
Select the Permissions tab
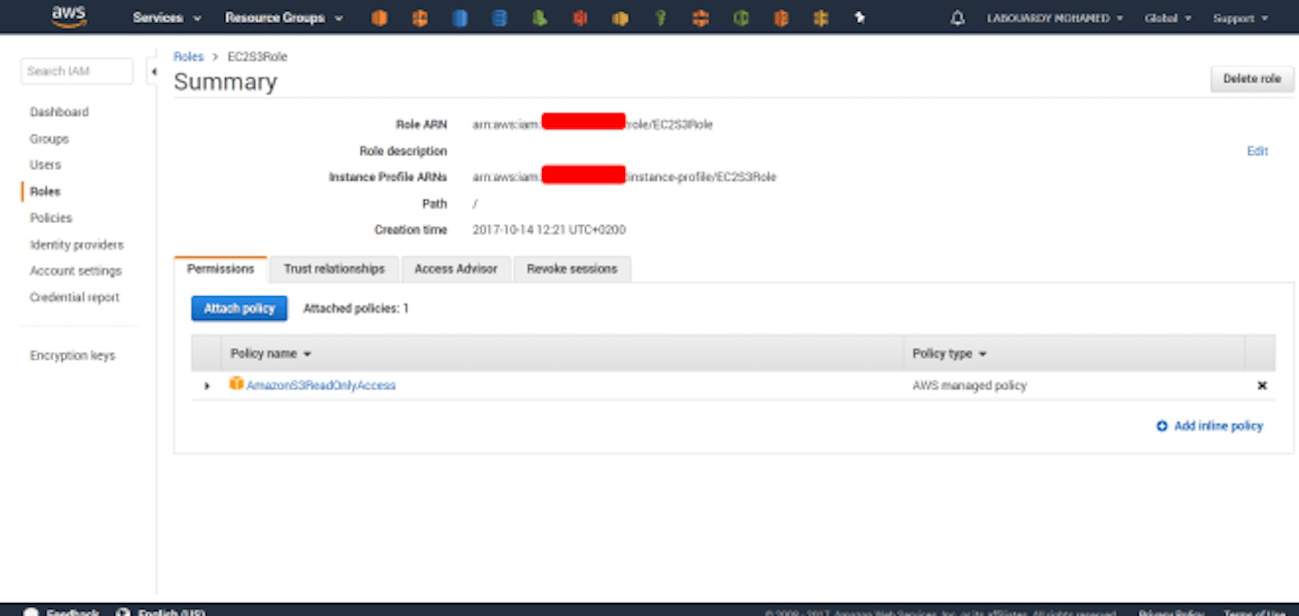tap(221, 269)
